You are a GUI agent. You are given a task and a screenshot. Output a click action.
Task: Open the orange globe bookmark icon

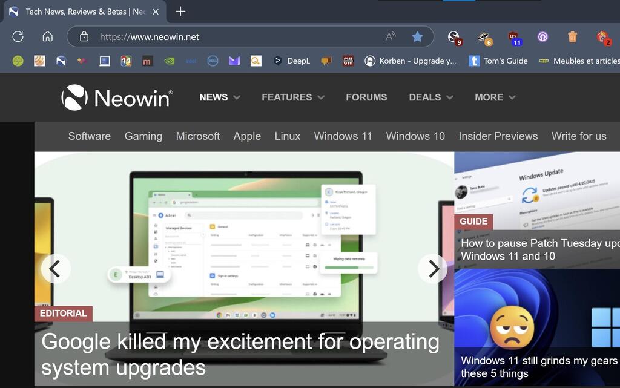(x=39, y=61)
